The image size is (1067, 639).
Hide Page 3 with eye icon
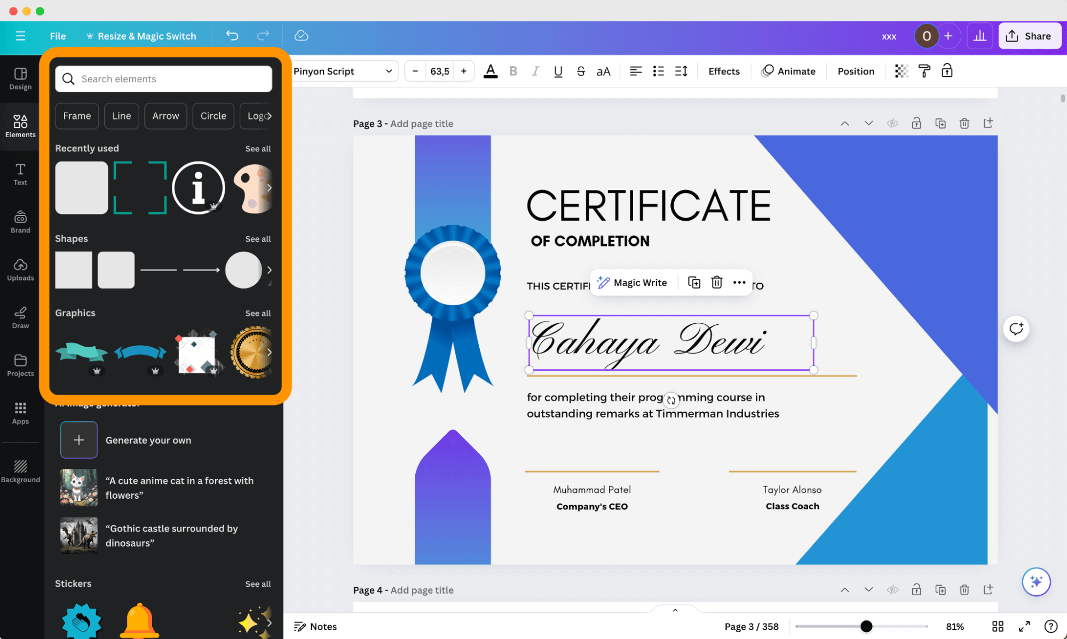[x=892, y=123]
